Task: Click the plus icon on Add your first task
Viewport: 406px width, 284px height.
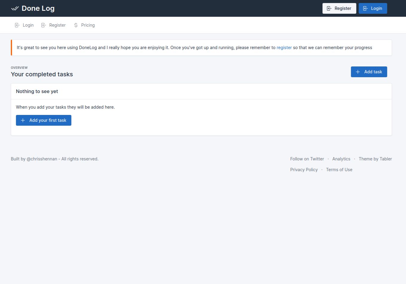Action: coord(23,120)
